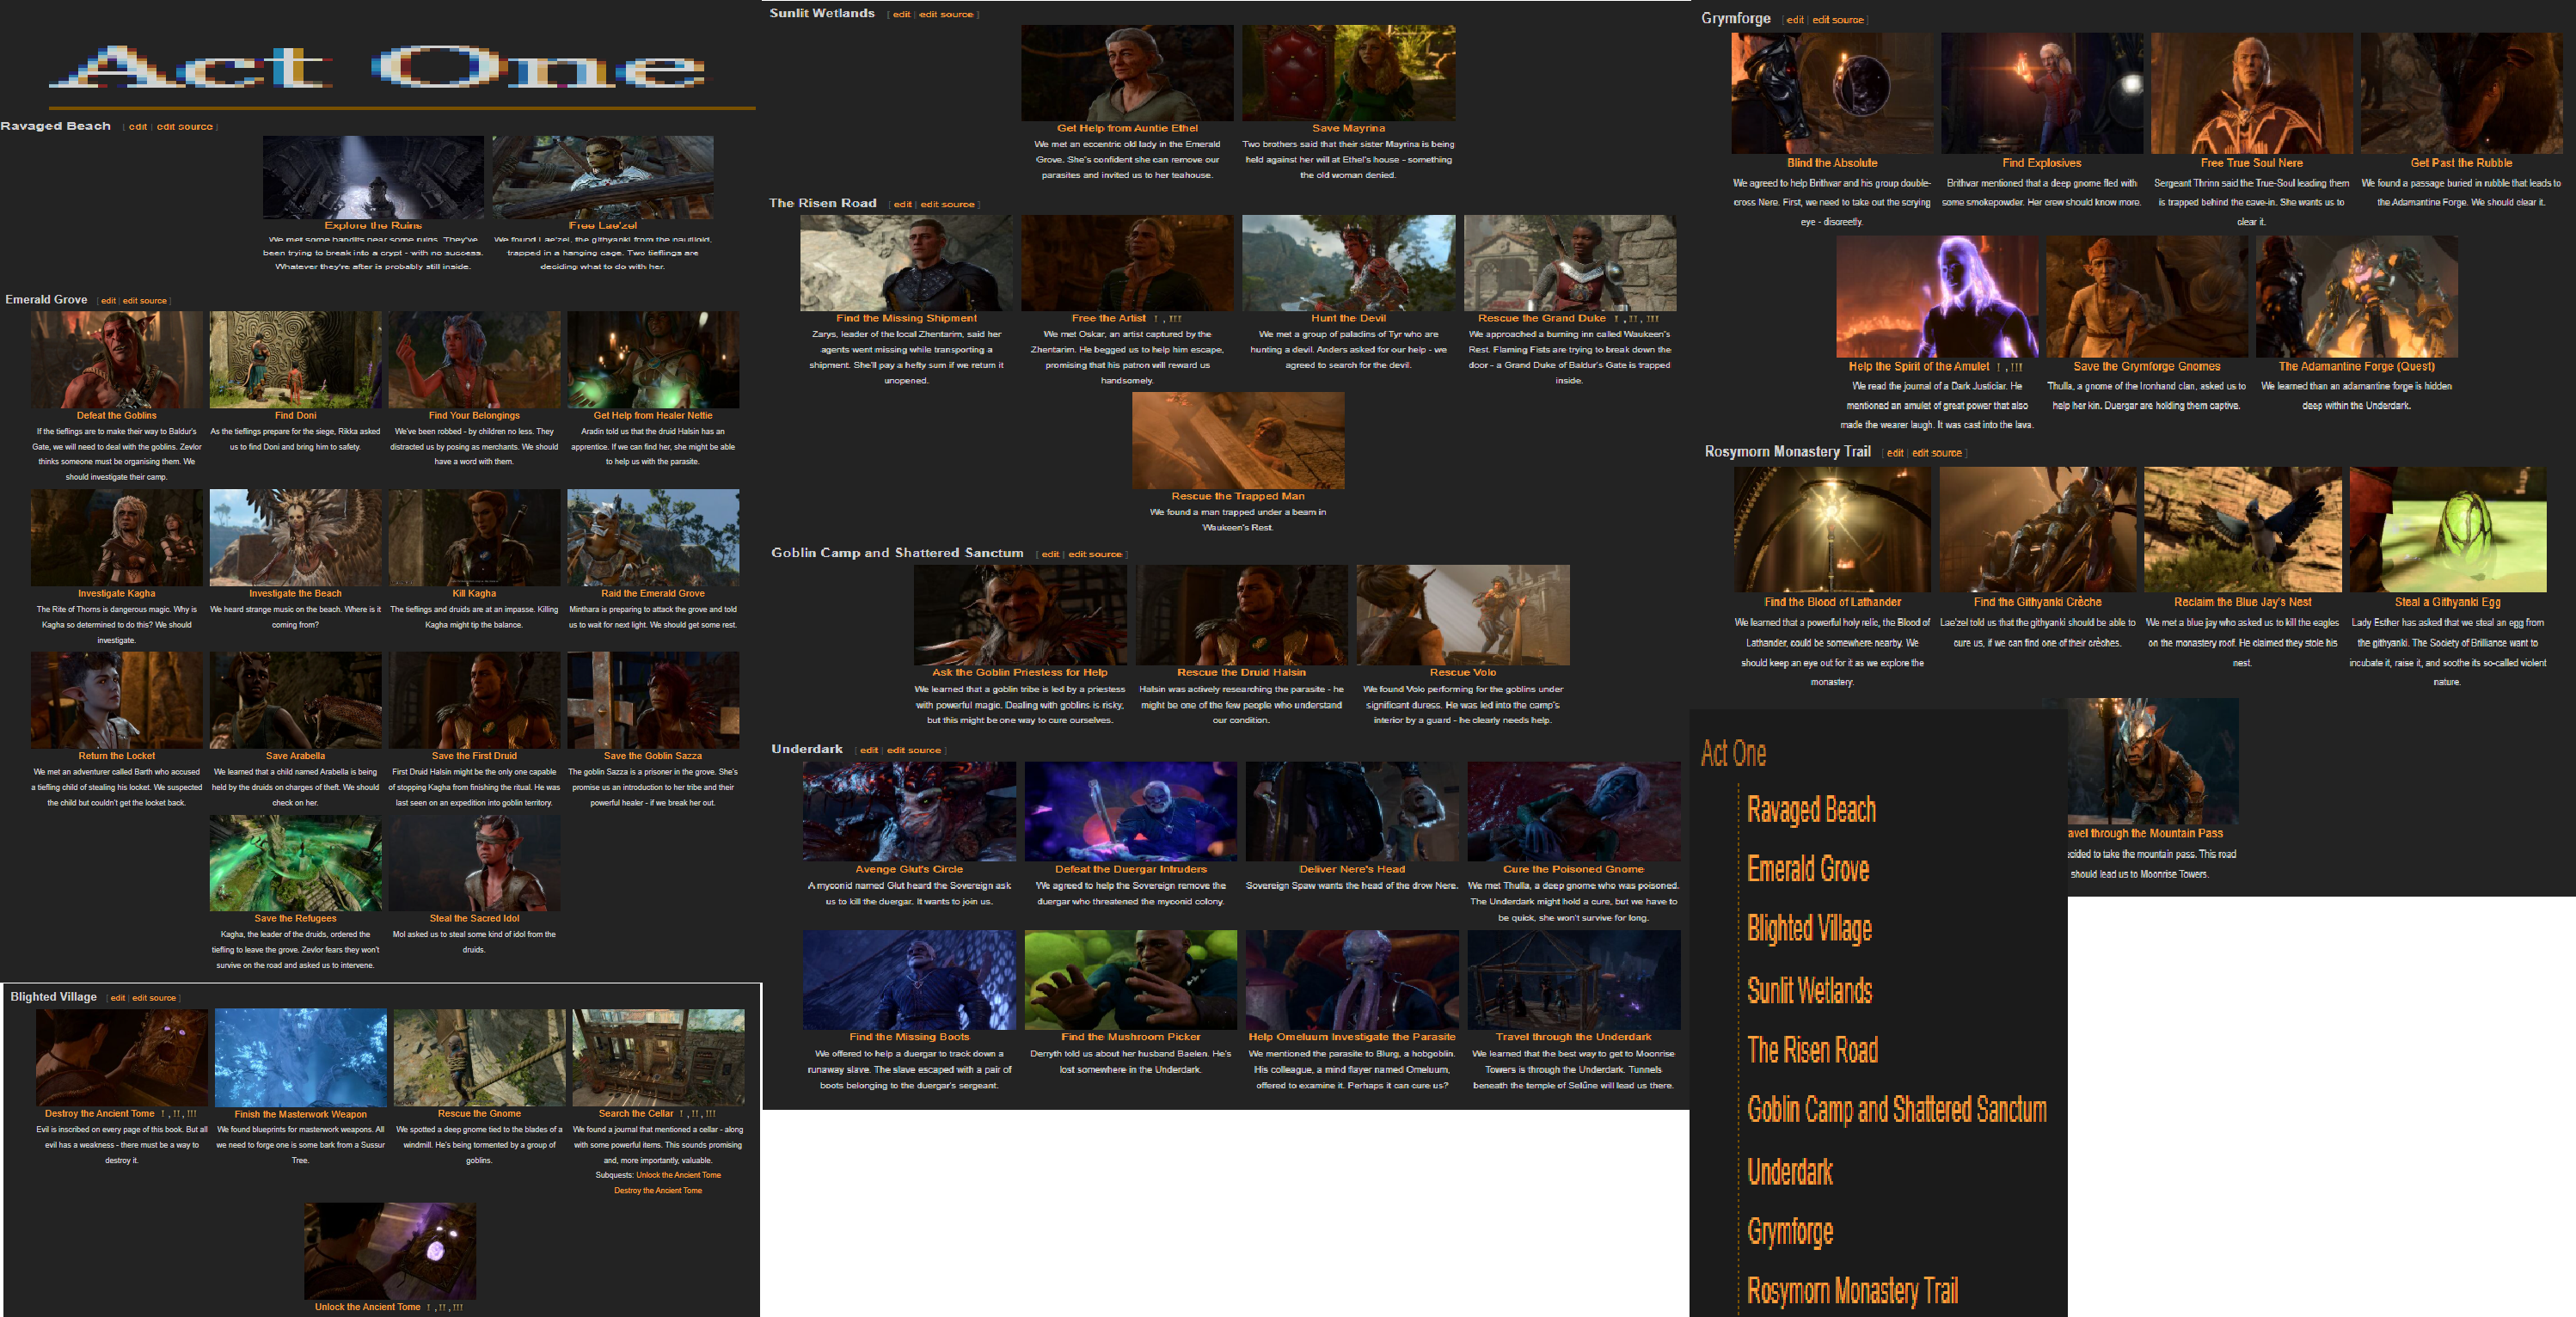Open "Ask the Goblin Priestess for Help"
The width and height of the screenshot is (2576, 1317).
[1020, 672]
